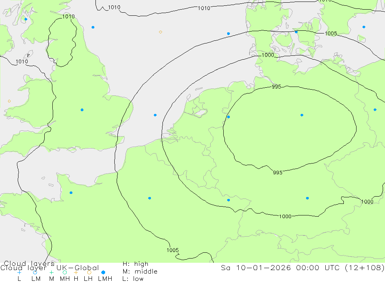Click the '1010' isobar label over Ireland
This screenshot has height=282, width=385.
(x=22, y=62)
